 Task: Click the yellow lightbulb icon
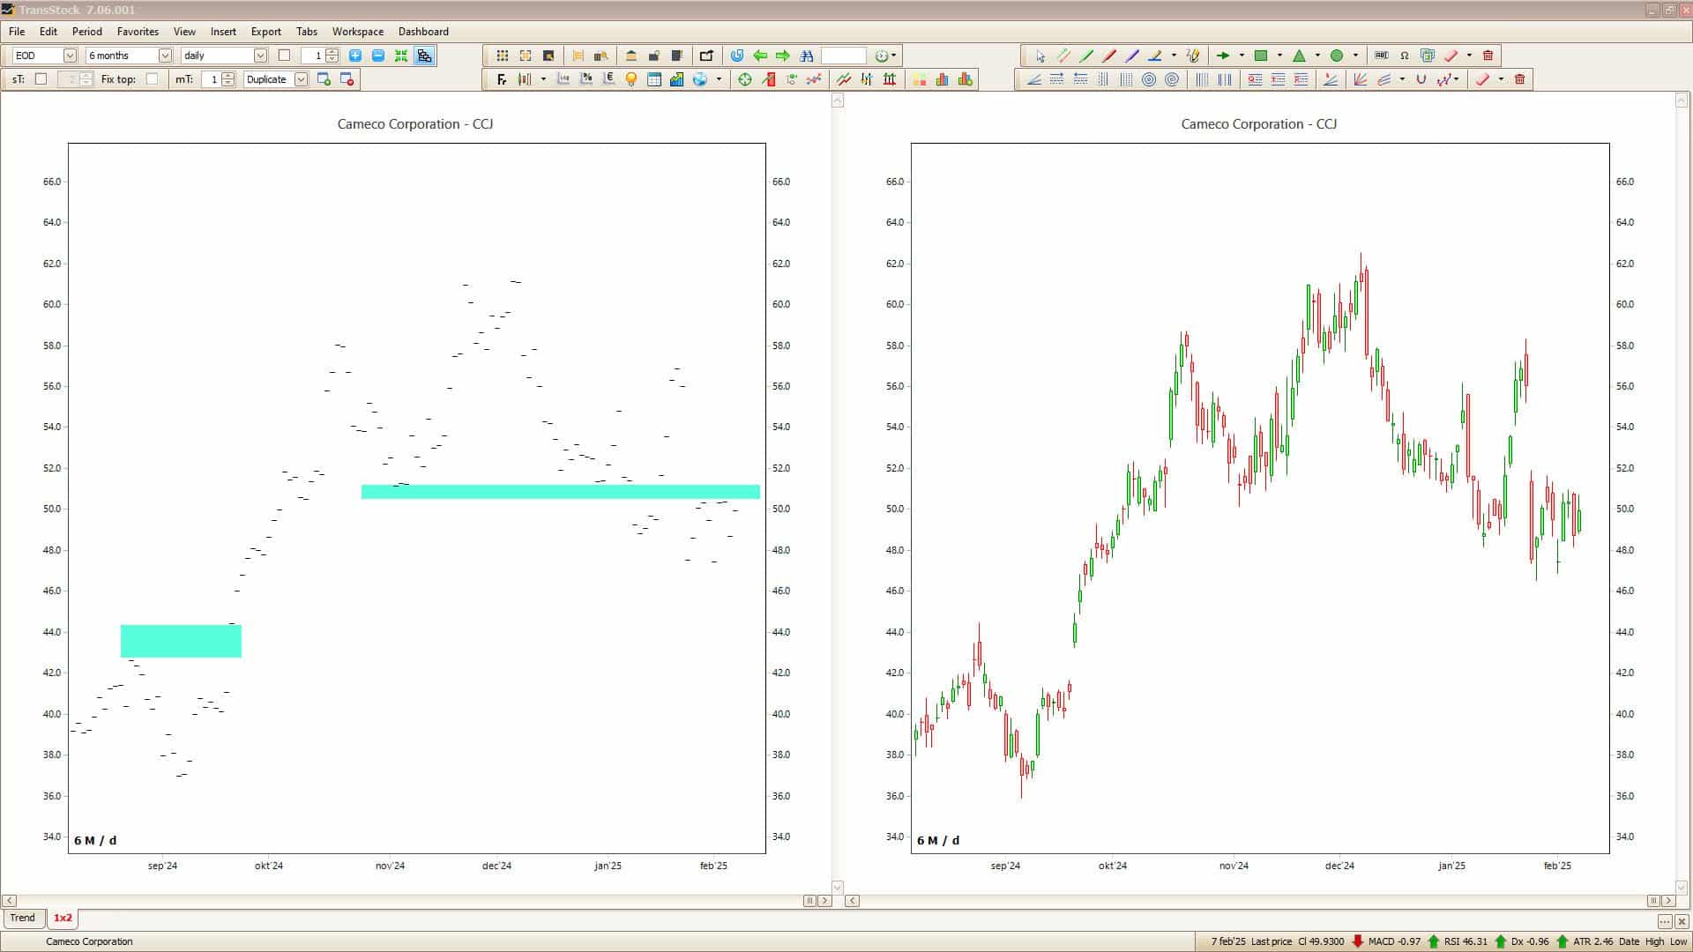pos(631,79)
